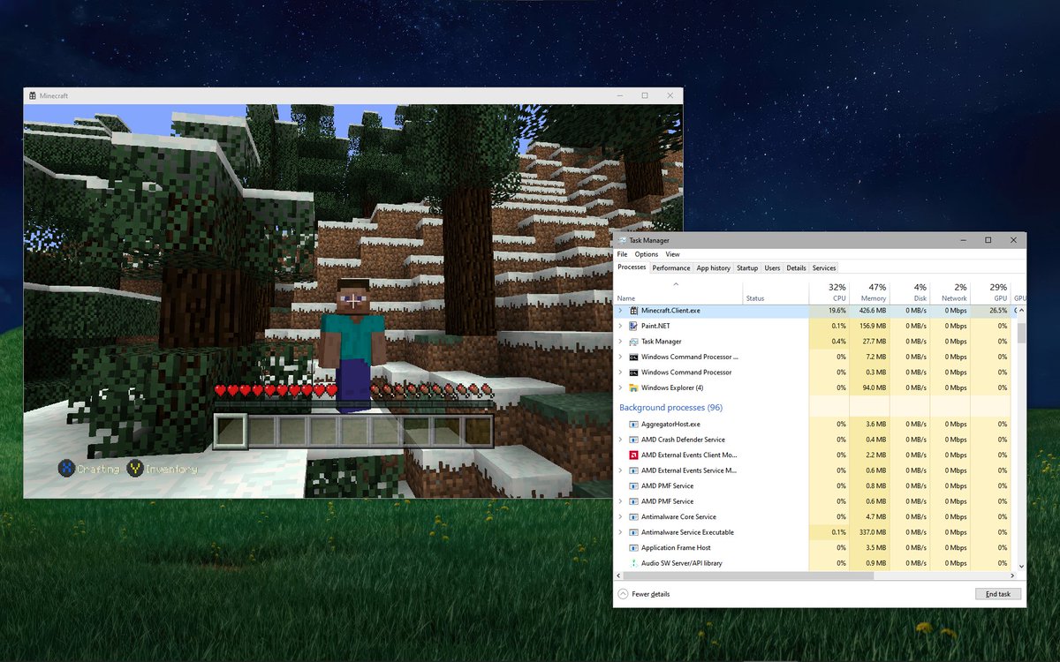The height and width of the screenshot is (662, 1060).
Task: Switch to the App history tab
Action: [x=714, y=267]
